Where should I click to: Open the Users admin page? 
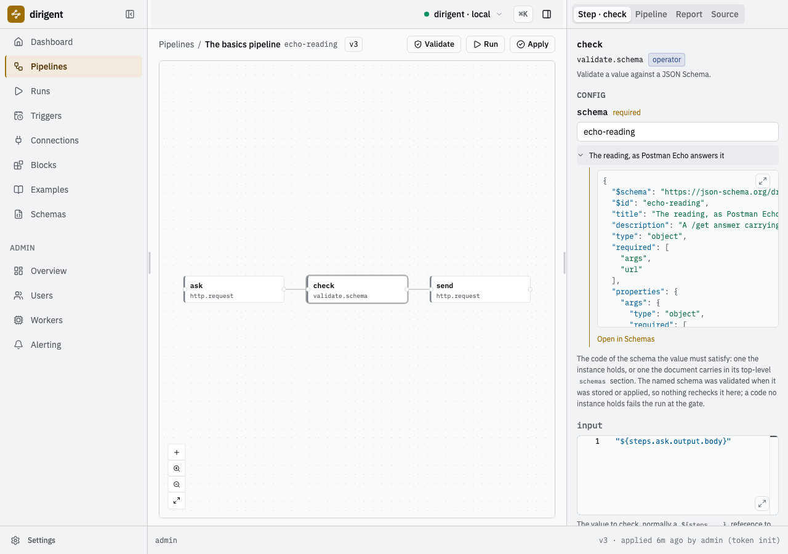point(73,295)
